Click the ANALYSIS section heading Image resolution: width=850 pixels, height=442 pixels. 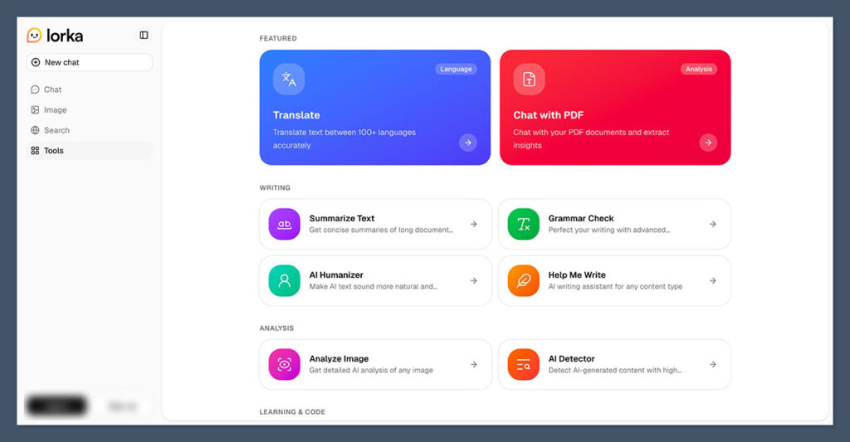(276, 328)
